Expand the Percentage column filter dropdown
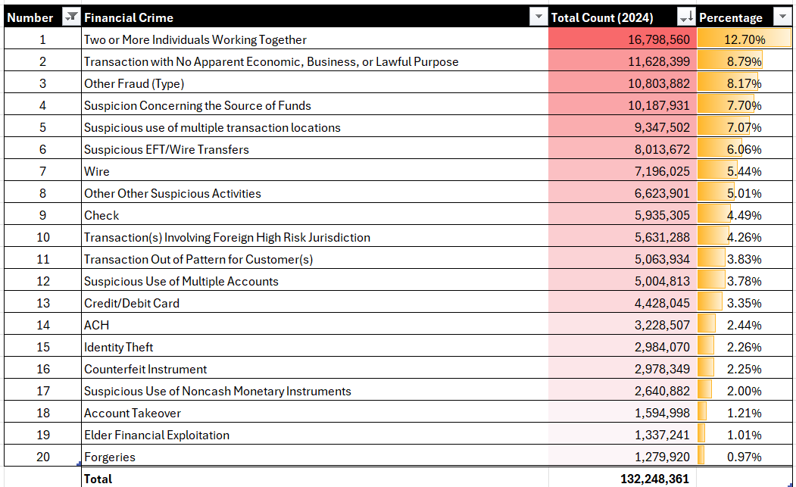This screenshot has height=487, width=796. tap(782, 17)
